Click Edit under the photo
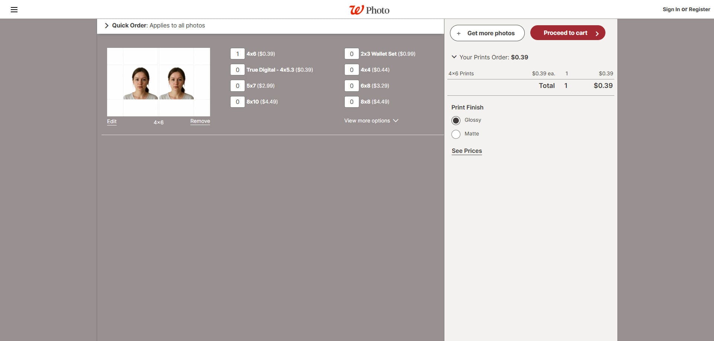This screenshot has width=714, height=341. pyautogui.click(x=112, y=121)
